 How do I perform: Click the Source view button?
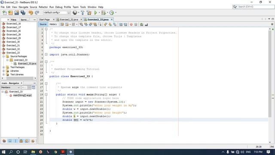pyautogui.click(x=43, y=25)
